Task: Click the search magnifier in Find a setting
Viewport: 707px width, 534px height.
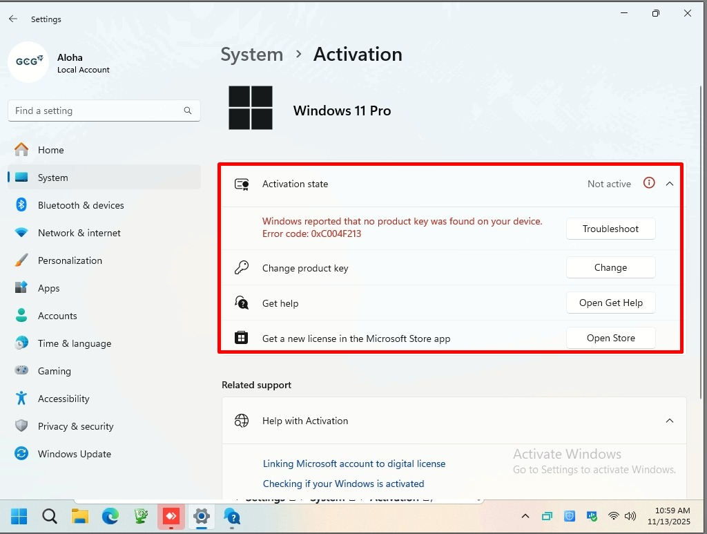Action: 188,111
